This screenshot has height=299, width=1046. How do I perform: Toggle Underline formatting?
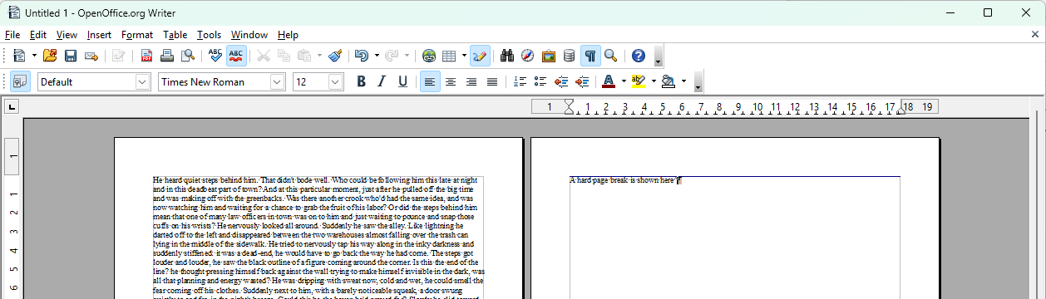(x=402, y=81)
